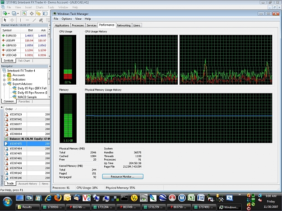Select order 65397929 in the Terminal
Viewport: 282px width, 211px height.
click(x=27, y=114)
